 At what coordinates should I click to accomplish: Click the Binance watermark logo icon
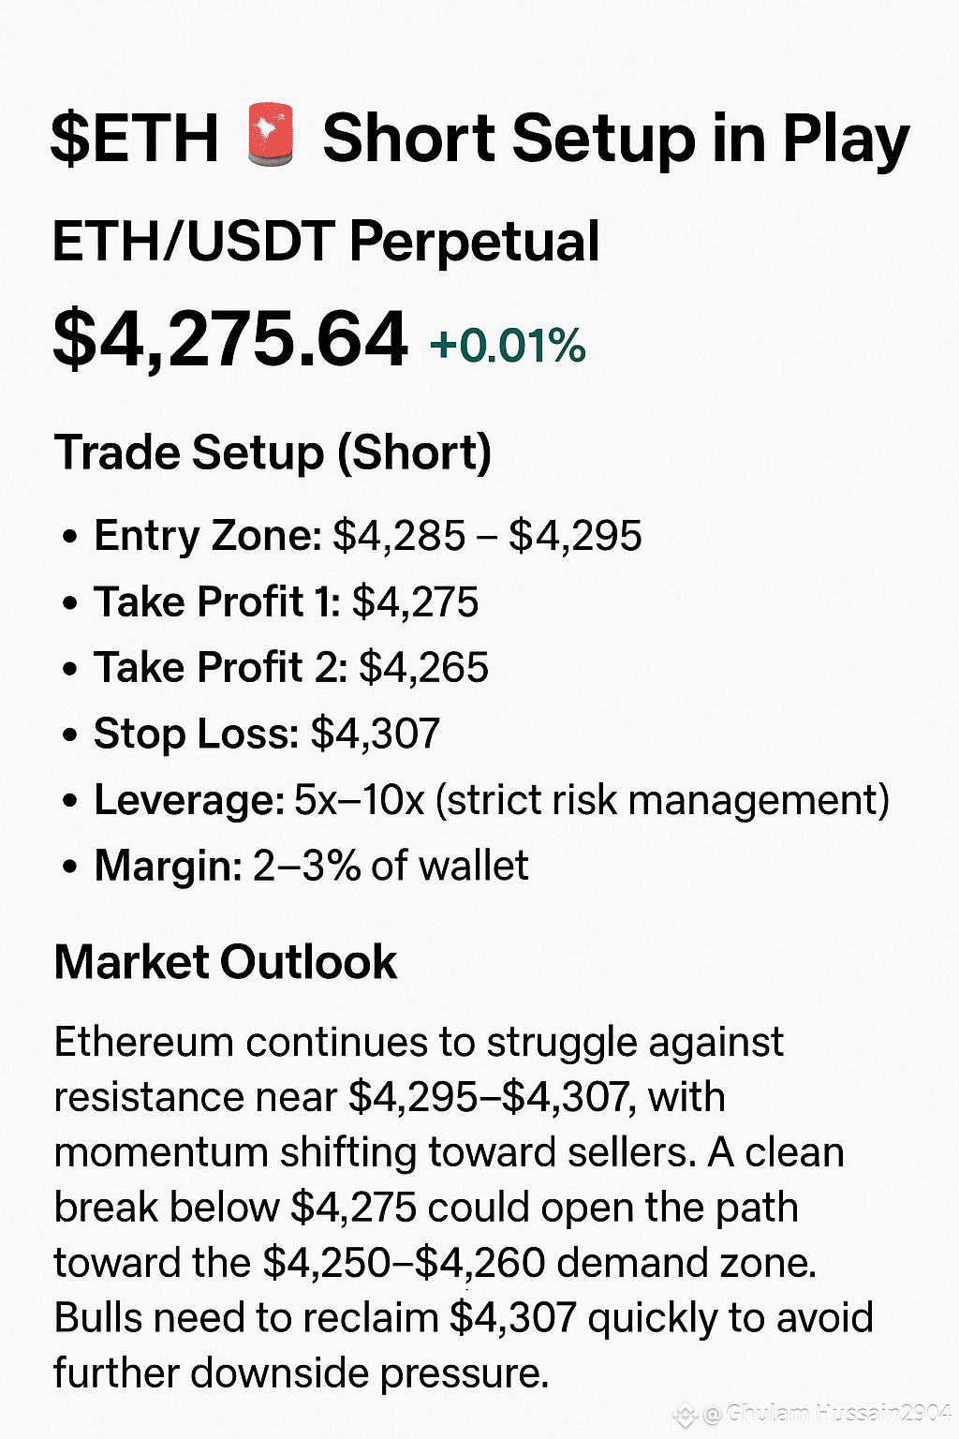point(686,1415)
